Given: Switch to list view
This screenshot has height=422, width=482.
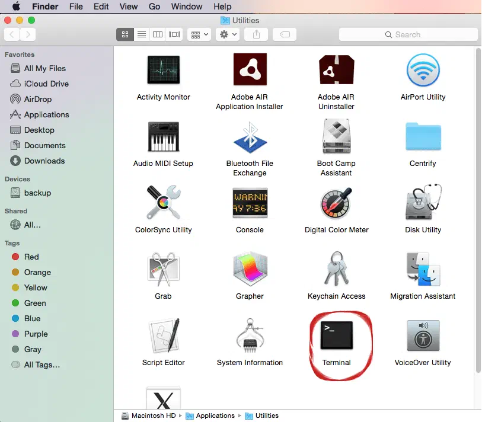Looking at the screenshot, I should pyautogui.click(x=142, y=34).
